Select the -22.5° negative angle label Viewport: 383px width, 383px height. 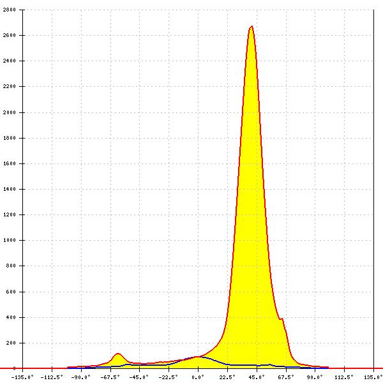[169, 377]
